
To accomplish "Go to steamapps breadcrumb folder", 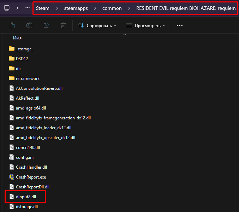I will coord(74,8).
